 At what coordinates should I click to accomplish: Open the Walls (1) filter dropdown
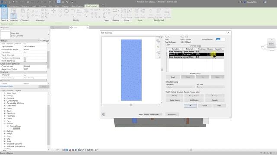(20, 41)
